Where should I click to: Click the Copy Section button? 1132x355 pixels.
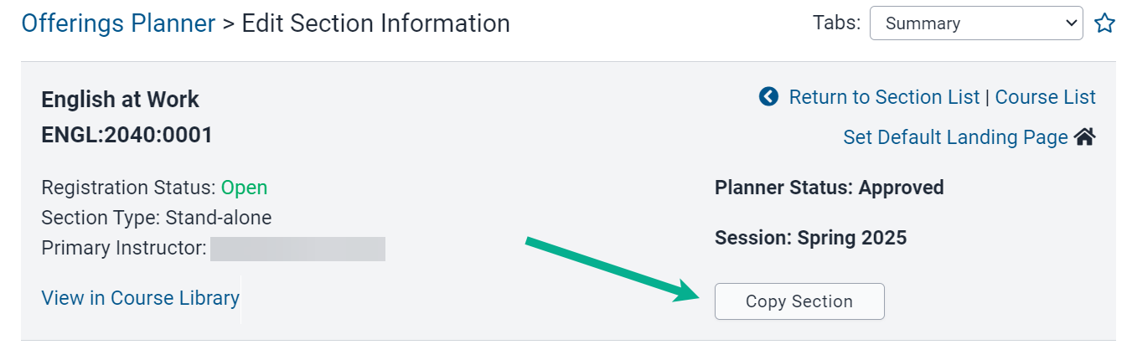point(799,301)
